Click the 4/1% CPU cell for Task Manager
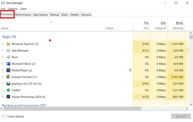Viewport: 193px width, 122px height. tap(142, 50)
